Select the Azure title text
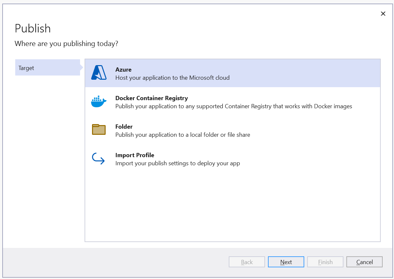394x279 pixels. click(x=123, y=69)
